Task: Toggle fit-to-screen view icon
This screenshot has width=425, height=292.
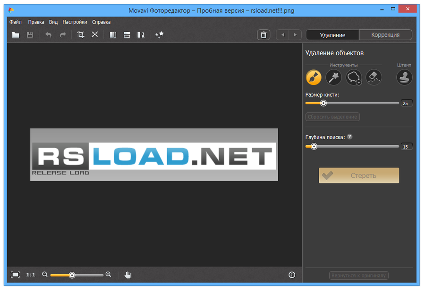Action: click(15, 275)
